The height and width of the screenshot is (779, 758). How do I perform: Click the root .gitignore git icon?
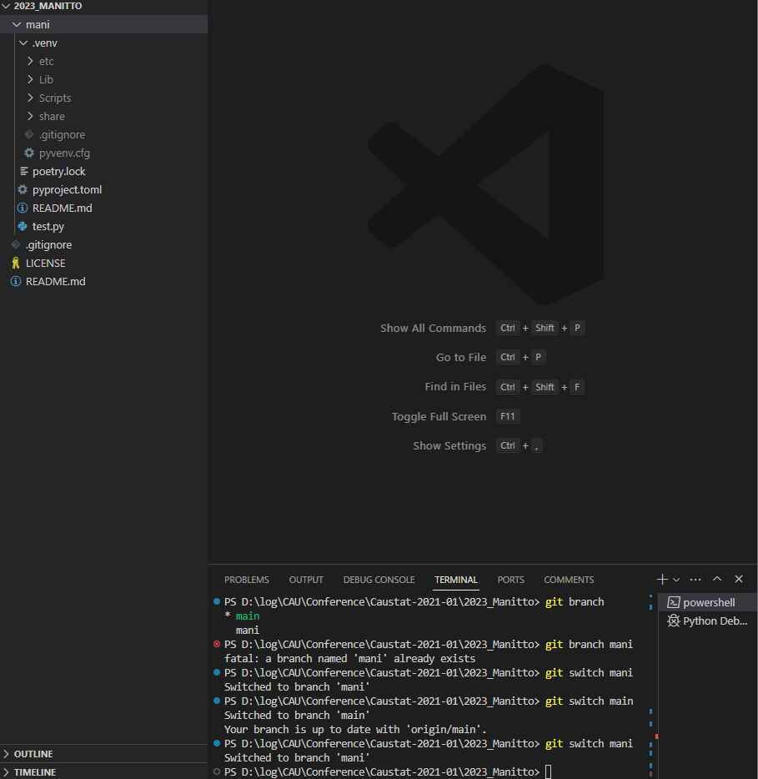(16, 245)
